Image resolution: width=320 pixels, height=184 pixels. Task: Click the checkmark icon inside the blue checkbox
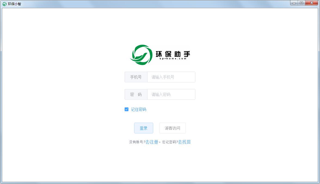click(x=127, y=109)
